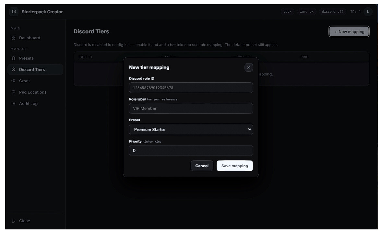The image size is (381, 232).
Task: Open Dashboard from the sidebar
Action: pos(35,38)
